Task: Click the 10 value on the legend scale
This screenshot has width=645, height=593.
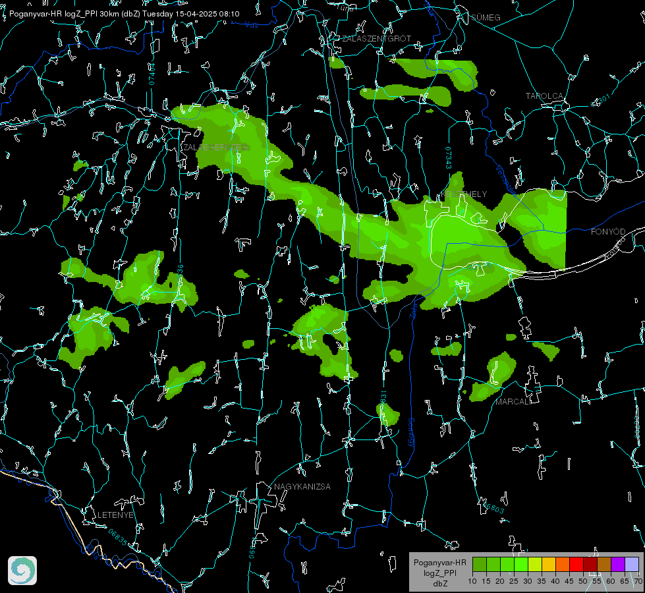Action: point(472,582)
